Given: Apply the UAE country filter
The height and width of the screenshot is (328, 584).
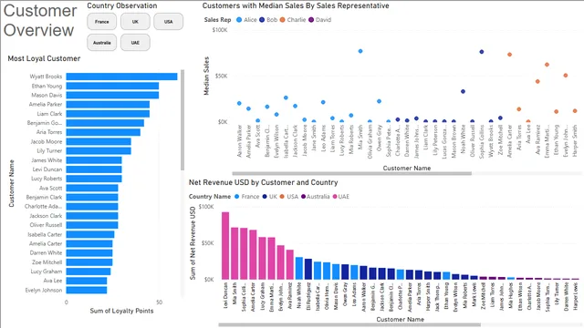Looking at the screenshot, I should 135,43.
